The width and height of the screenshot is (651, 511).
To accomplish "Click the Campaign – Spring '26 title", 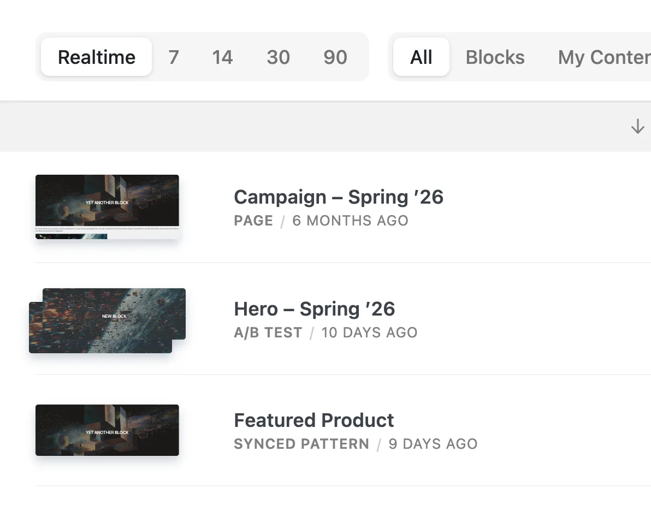I will tap(339, 197).
